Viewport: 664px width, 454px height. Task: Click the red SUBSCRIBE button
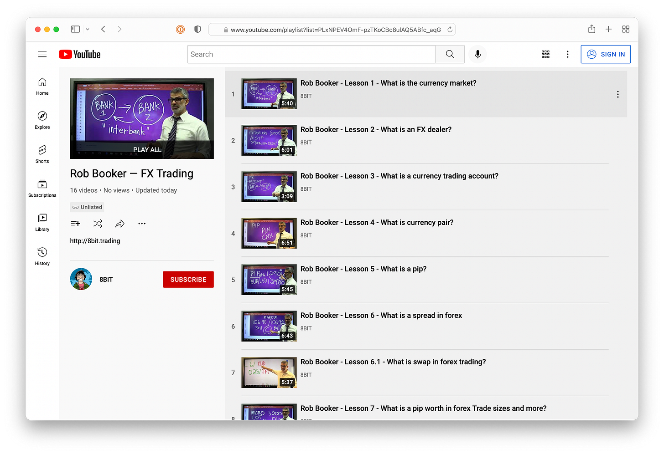pyautogui.click(x=188, y=280)
